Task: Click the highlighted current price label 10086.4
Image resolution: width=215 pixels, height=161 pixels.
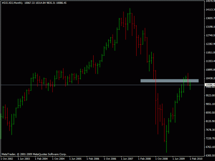Action: tap(210, 85)
